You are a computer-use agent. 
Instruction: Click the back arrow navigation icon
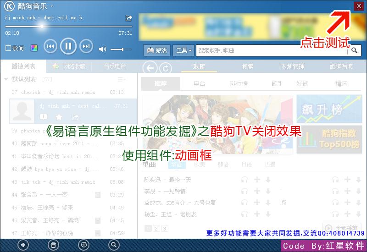pyautogui.click(x=150, y=68)
